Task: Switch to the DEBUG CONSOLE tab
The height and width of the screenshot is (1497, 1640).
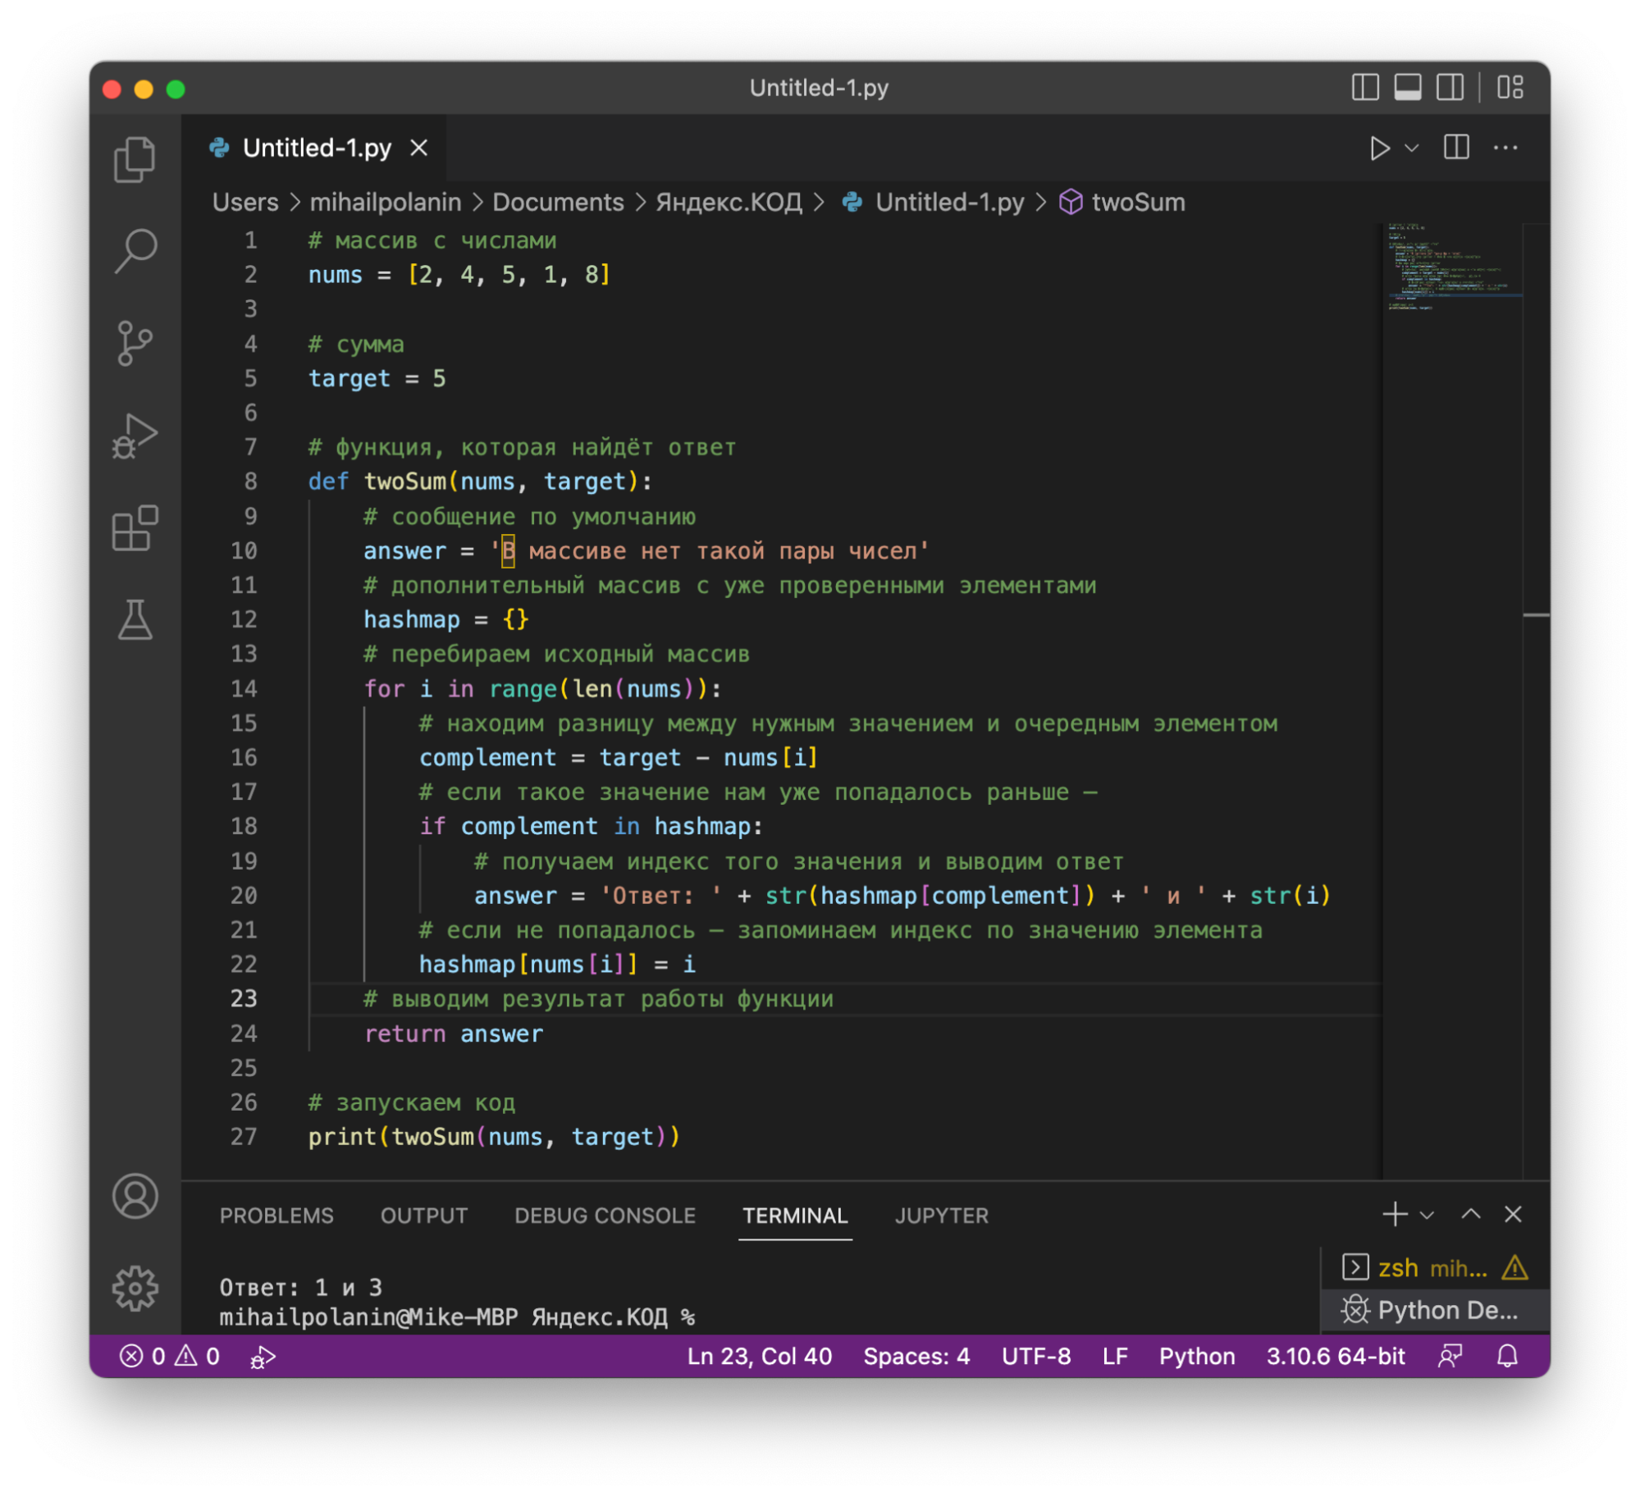Action: (605, 1216)
